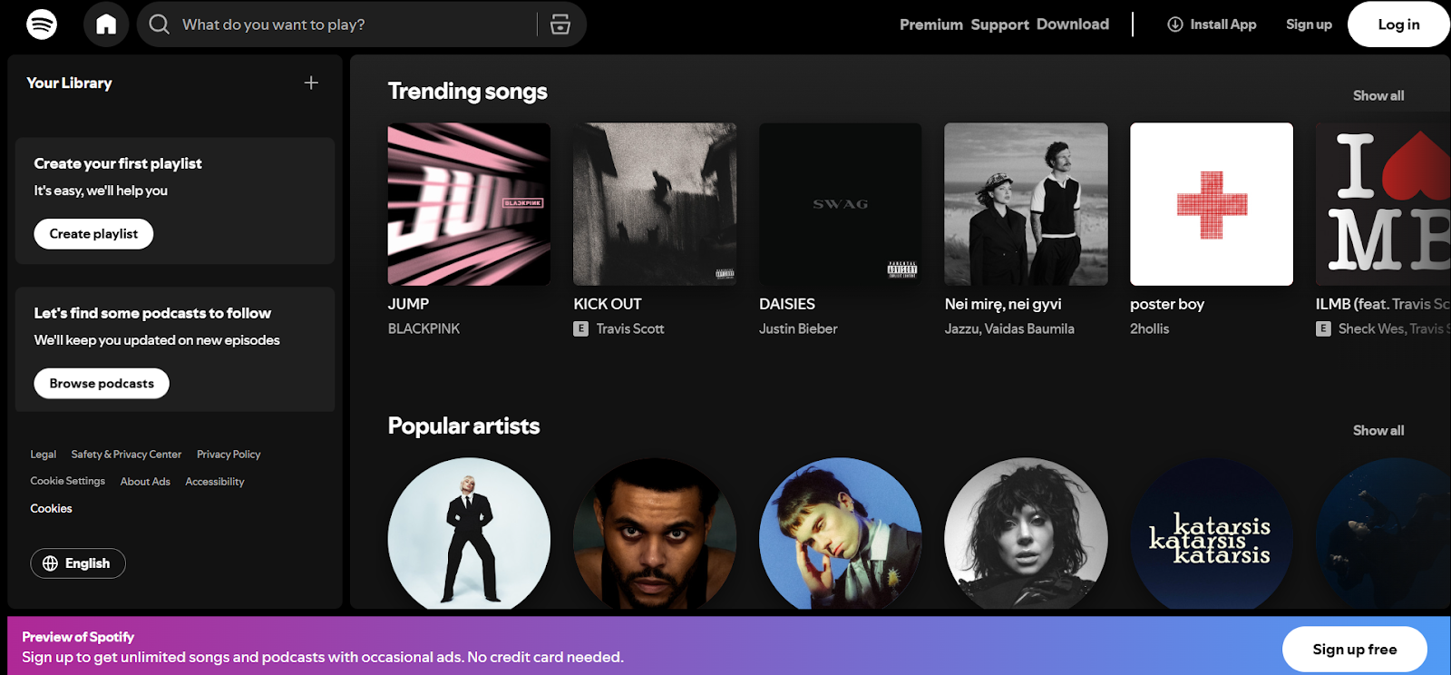
Task: Open the Cookie Settings link
Action: [68, 481]
